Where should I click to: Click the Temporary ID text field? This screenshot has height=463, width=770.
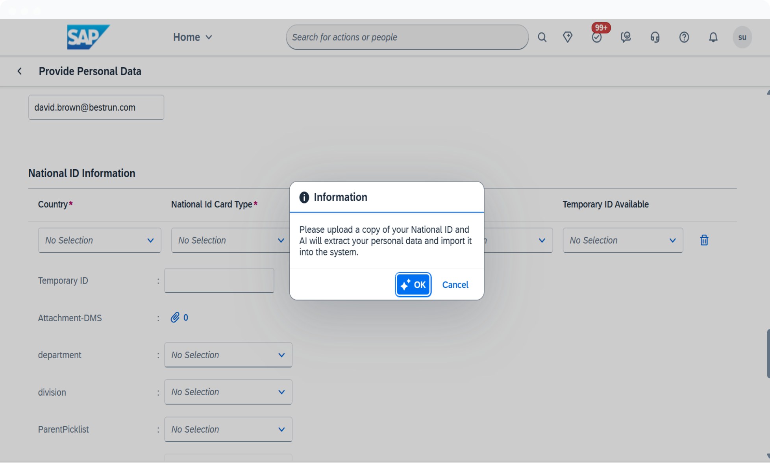point(219,280)
